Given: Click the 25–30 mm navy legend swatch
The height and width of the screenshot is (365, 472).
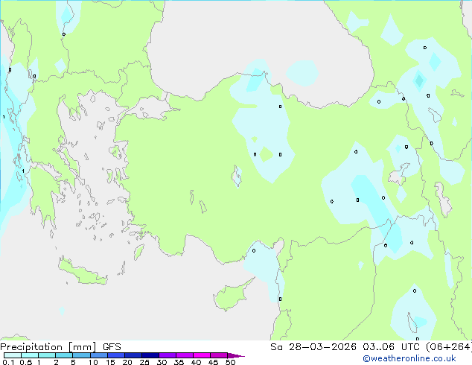Looking at the screenshot, I should pos(150,355).
